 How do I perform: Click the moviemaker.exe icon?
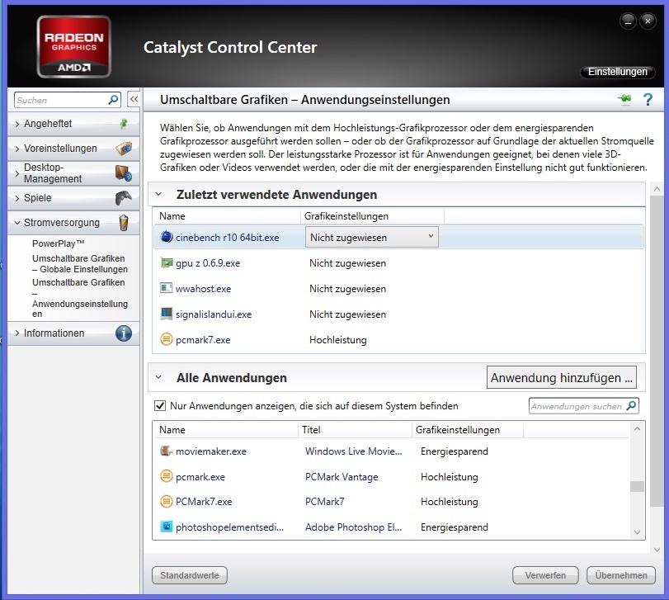166,451
